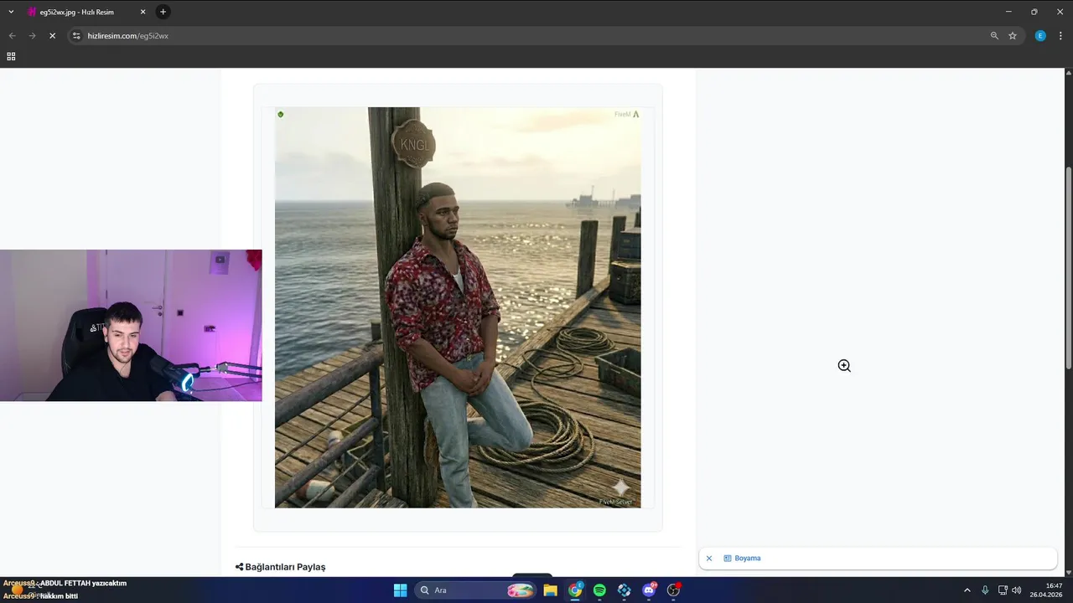Click the taskbar search box Ara
This screenshot has width=1073, height=603.
pyautogui.click(x=474, y=590)
